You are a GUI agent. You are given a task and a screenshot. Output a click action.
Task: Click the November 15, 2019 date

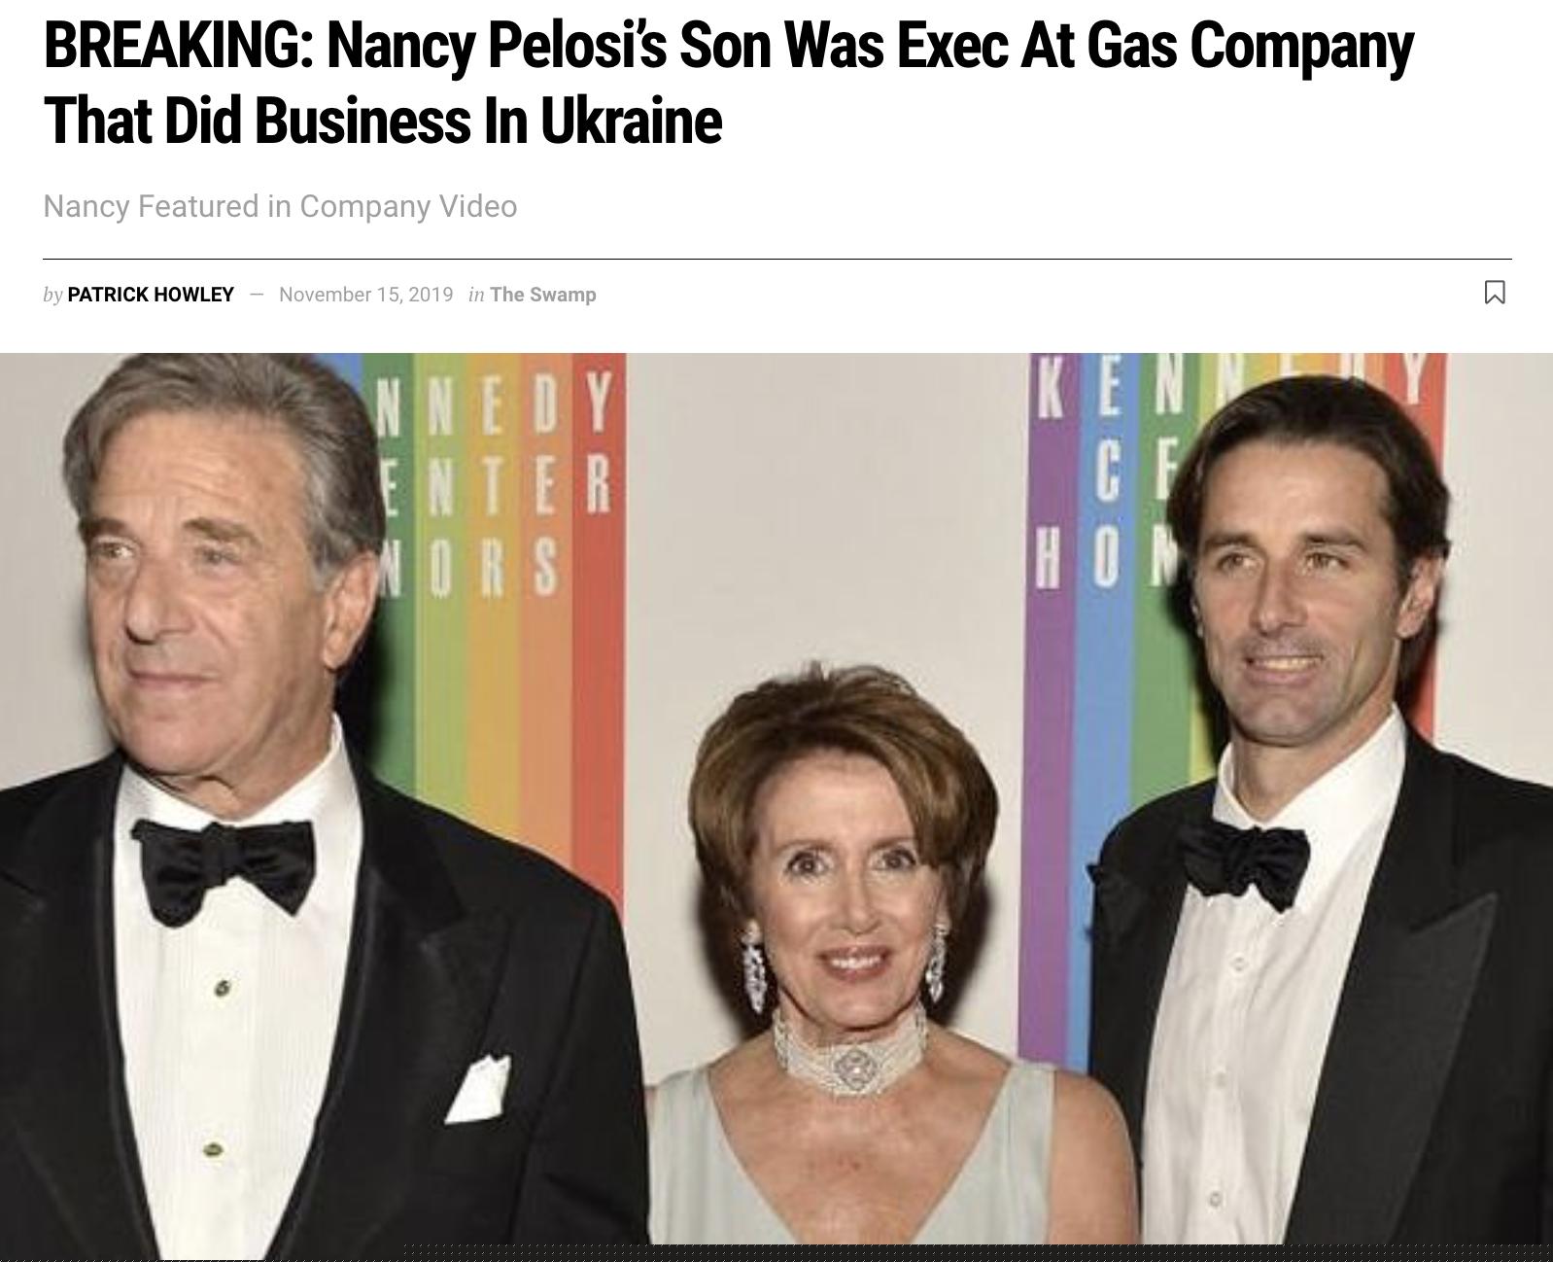(365, 295)
